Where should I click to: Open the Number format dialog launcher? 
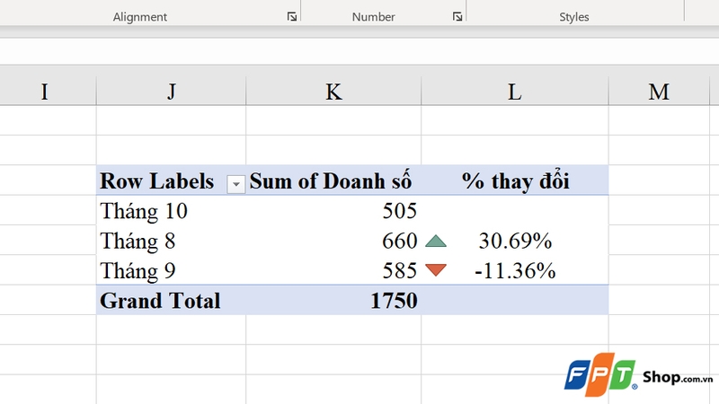(x=457, y=17)
